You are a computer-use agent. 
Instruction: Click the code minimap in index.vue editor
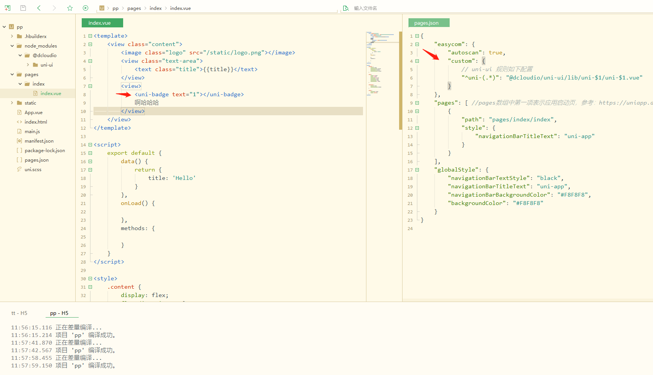click(x=382, y=65)
